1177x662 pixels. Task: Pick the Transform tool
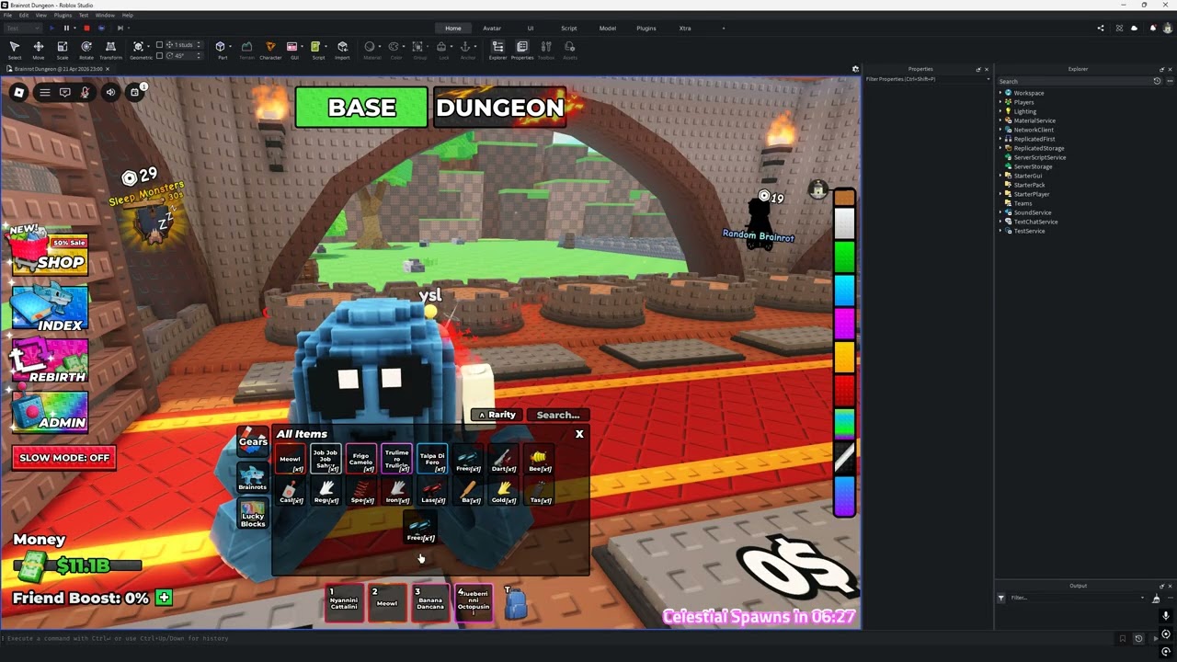coord(110,50)
